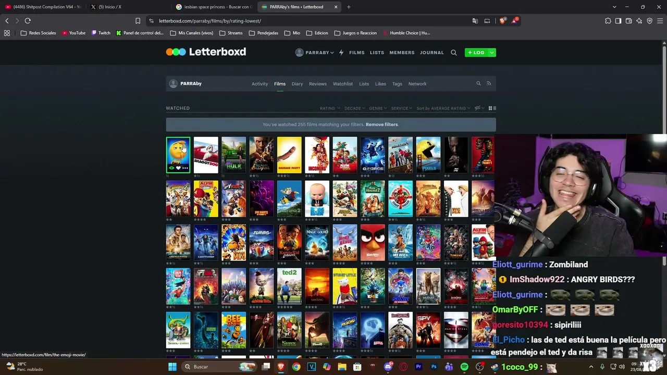
Task: Expand the SERVICE filter dropdown
Action: (x=401, y=108)
